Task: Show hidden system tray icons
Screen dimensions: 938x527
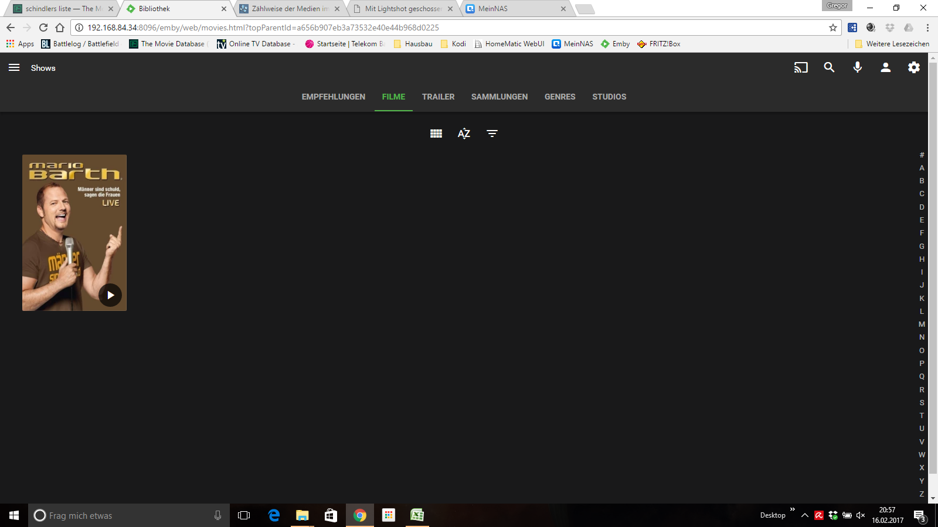Action: (805, 515)
